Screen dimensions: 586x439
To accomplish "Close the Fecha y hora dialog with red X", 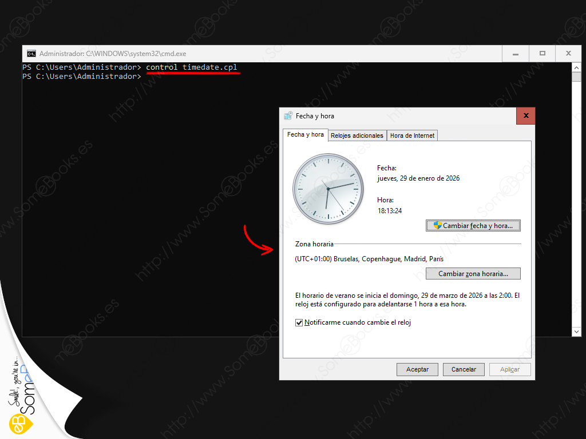I will coord(525,116).
